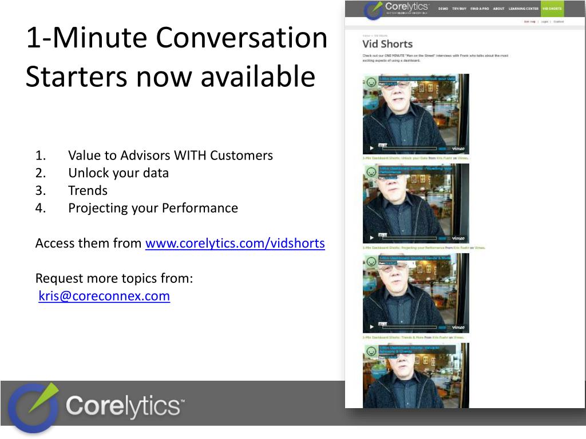Click caption link under Unlock your Data video

(x=395, y=158)
